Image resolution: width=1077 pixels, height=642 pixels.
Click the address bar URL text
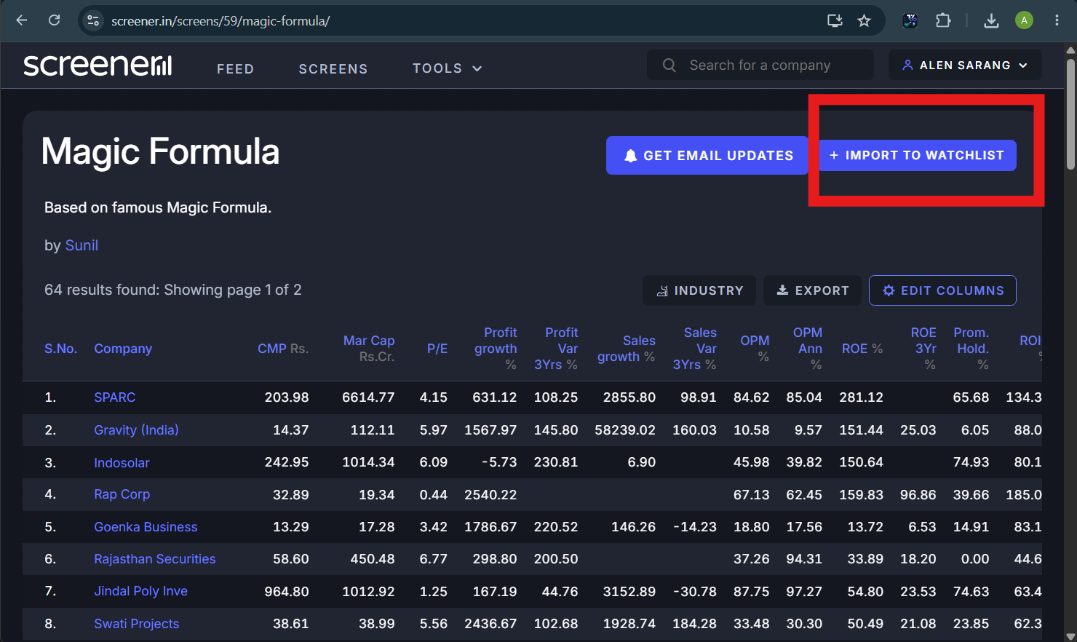(220, 21)
